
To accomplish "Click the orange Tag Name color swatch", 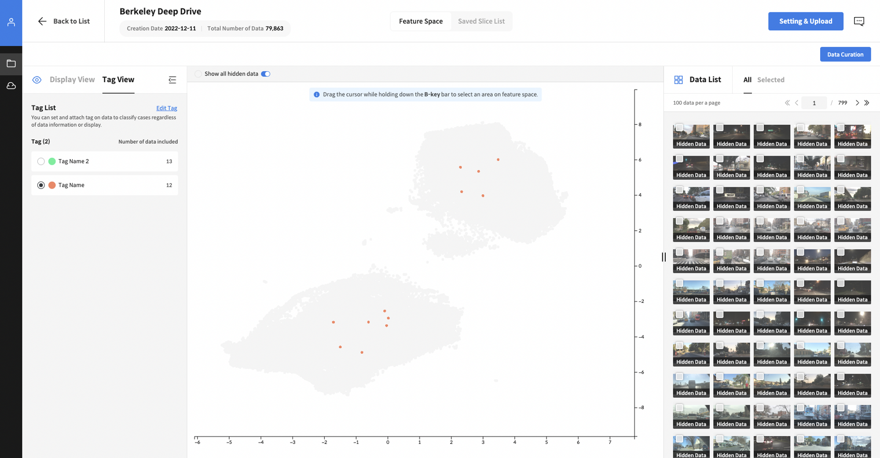I will [x=52, y=185].
